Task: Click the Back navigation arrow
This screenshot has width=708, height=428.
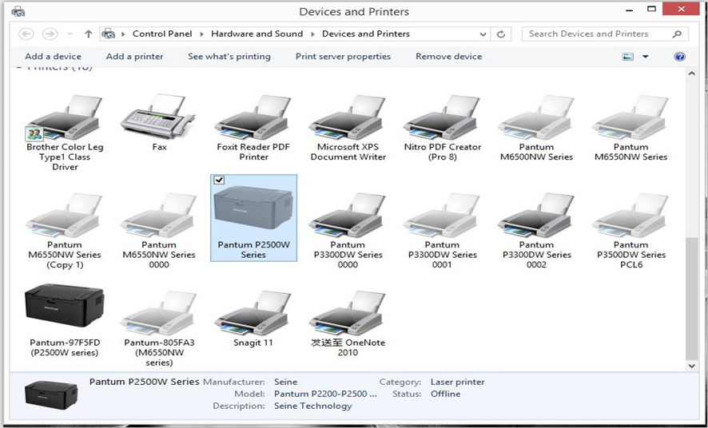Action: tap(26, 34)
